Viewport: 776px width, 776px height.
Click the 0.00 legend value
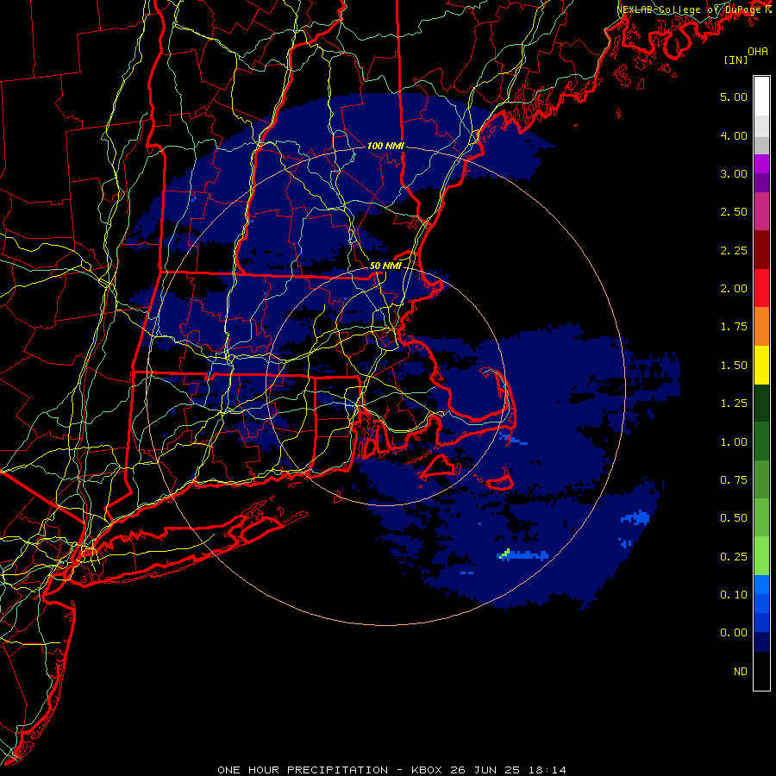click(734, 633)
